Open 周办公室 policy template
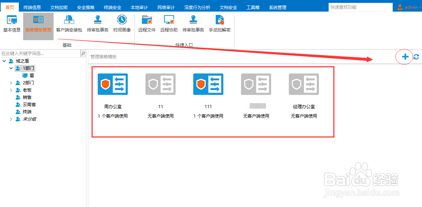422x207 pixels. coord(113,84)
